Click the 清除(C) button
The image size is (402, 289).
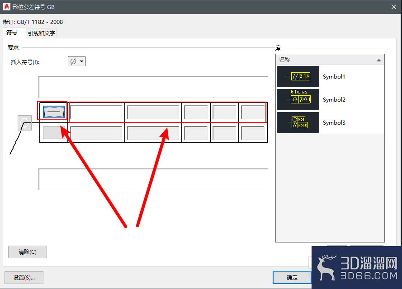[28, 252]
